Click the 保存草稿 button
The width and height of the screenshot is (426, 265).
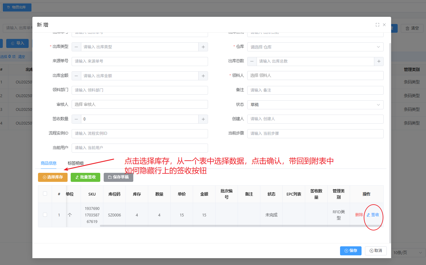tap(118, 177)
